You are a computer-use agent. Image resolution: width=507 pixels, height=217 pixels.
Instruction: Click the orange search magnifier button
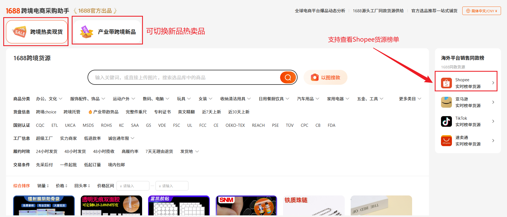point(288,77)
